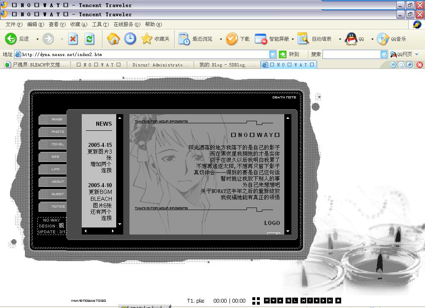Click the main content scroll-down arrow

coord(288,231)
